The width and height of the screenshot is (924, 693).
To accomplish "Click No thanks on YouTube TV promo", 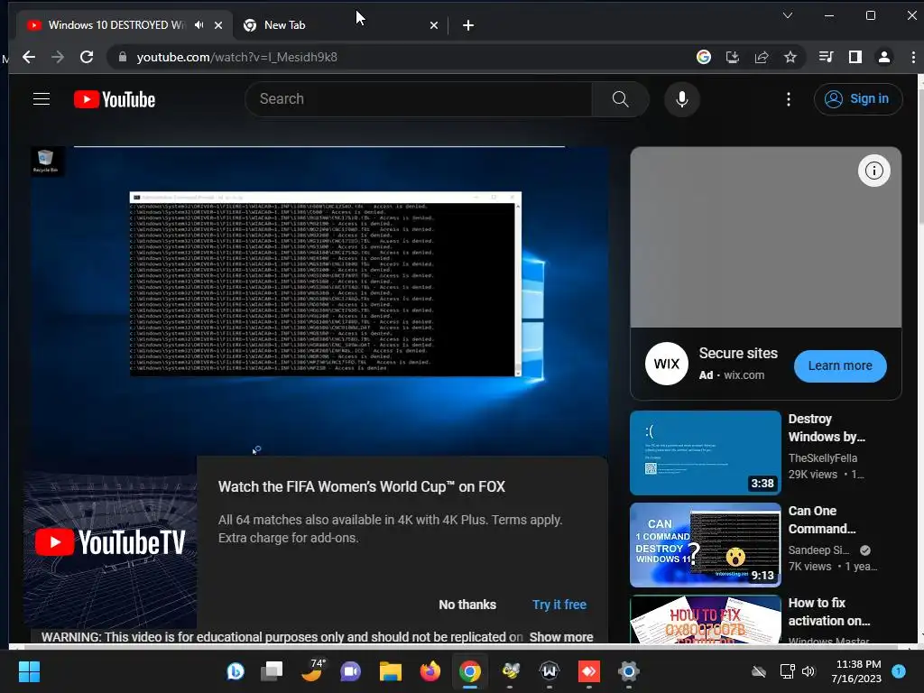I will tap(467, 605).
